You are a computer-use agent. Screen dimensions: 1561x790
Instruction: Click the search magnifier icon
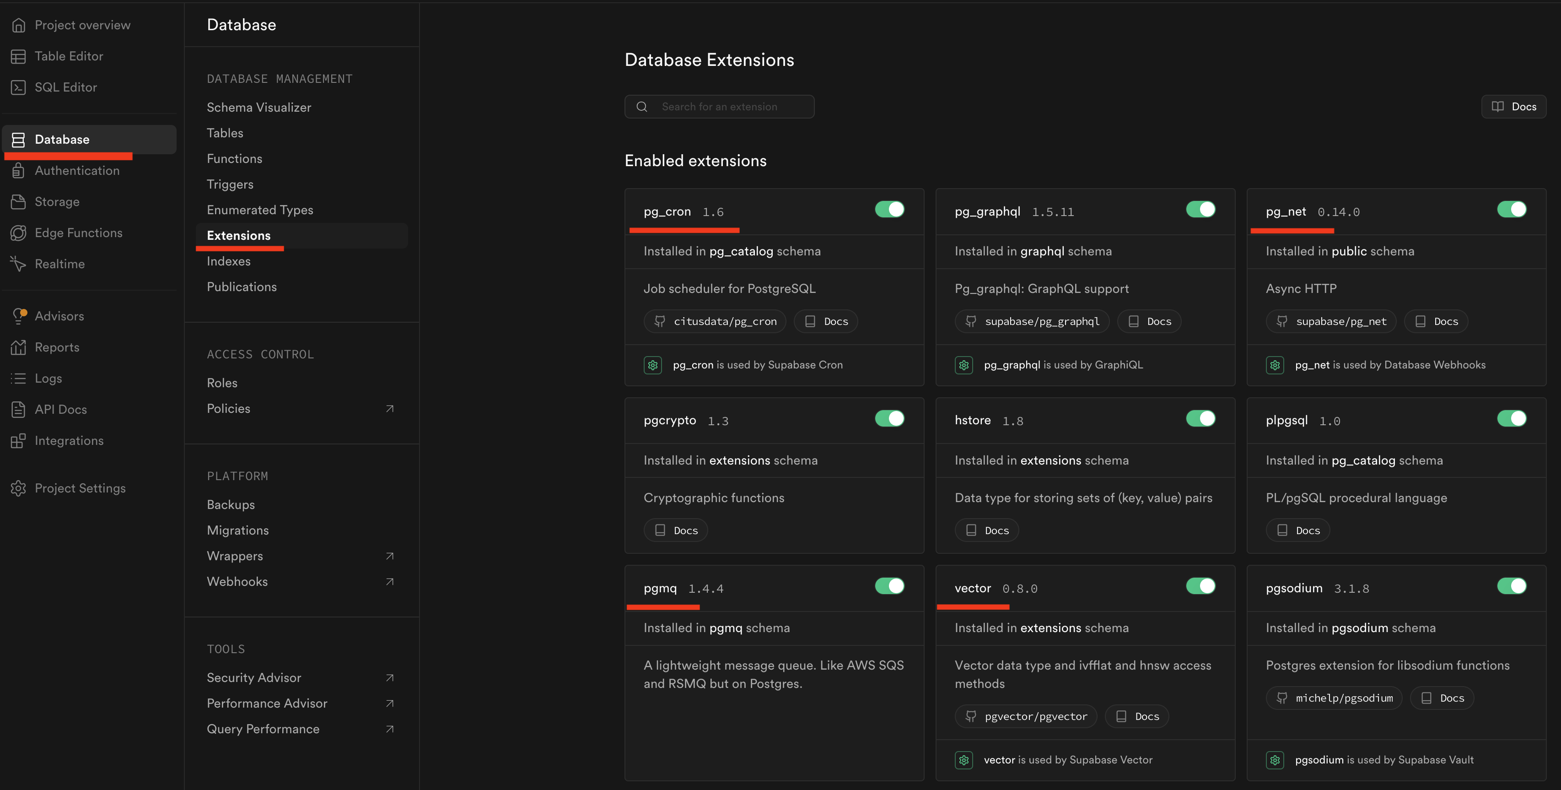tap(642, 107)
